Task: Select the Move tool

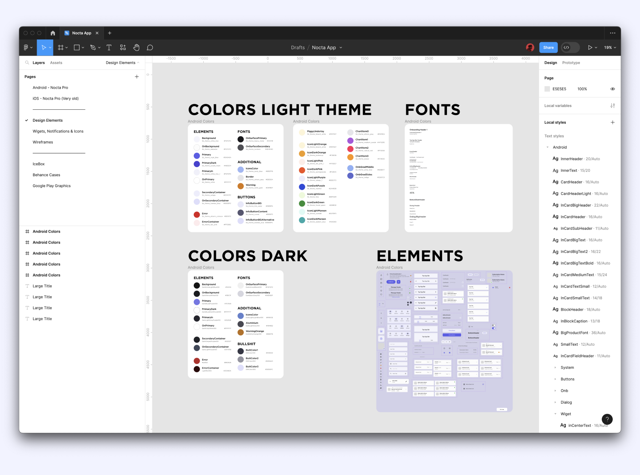Action: pyautogui.click(x=44, y=48)
